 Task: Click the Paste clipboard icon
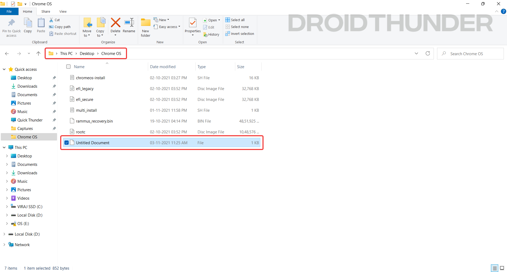tap(41, 23)
